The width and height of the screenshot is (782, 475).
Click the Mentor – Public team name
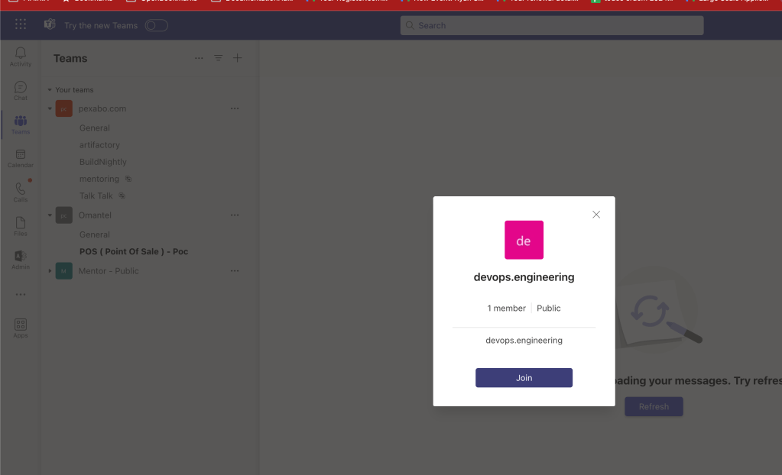(109, 270)
